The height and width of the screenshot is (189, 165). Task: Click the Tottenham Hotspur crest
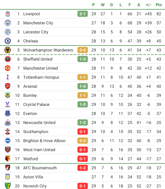8,77
